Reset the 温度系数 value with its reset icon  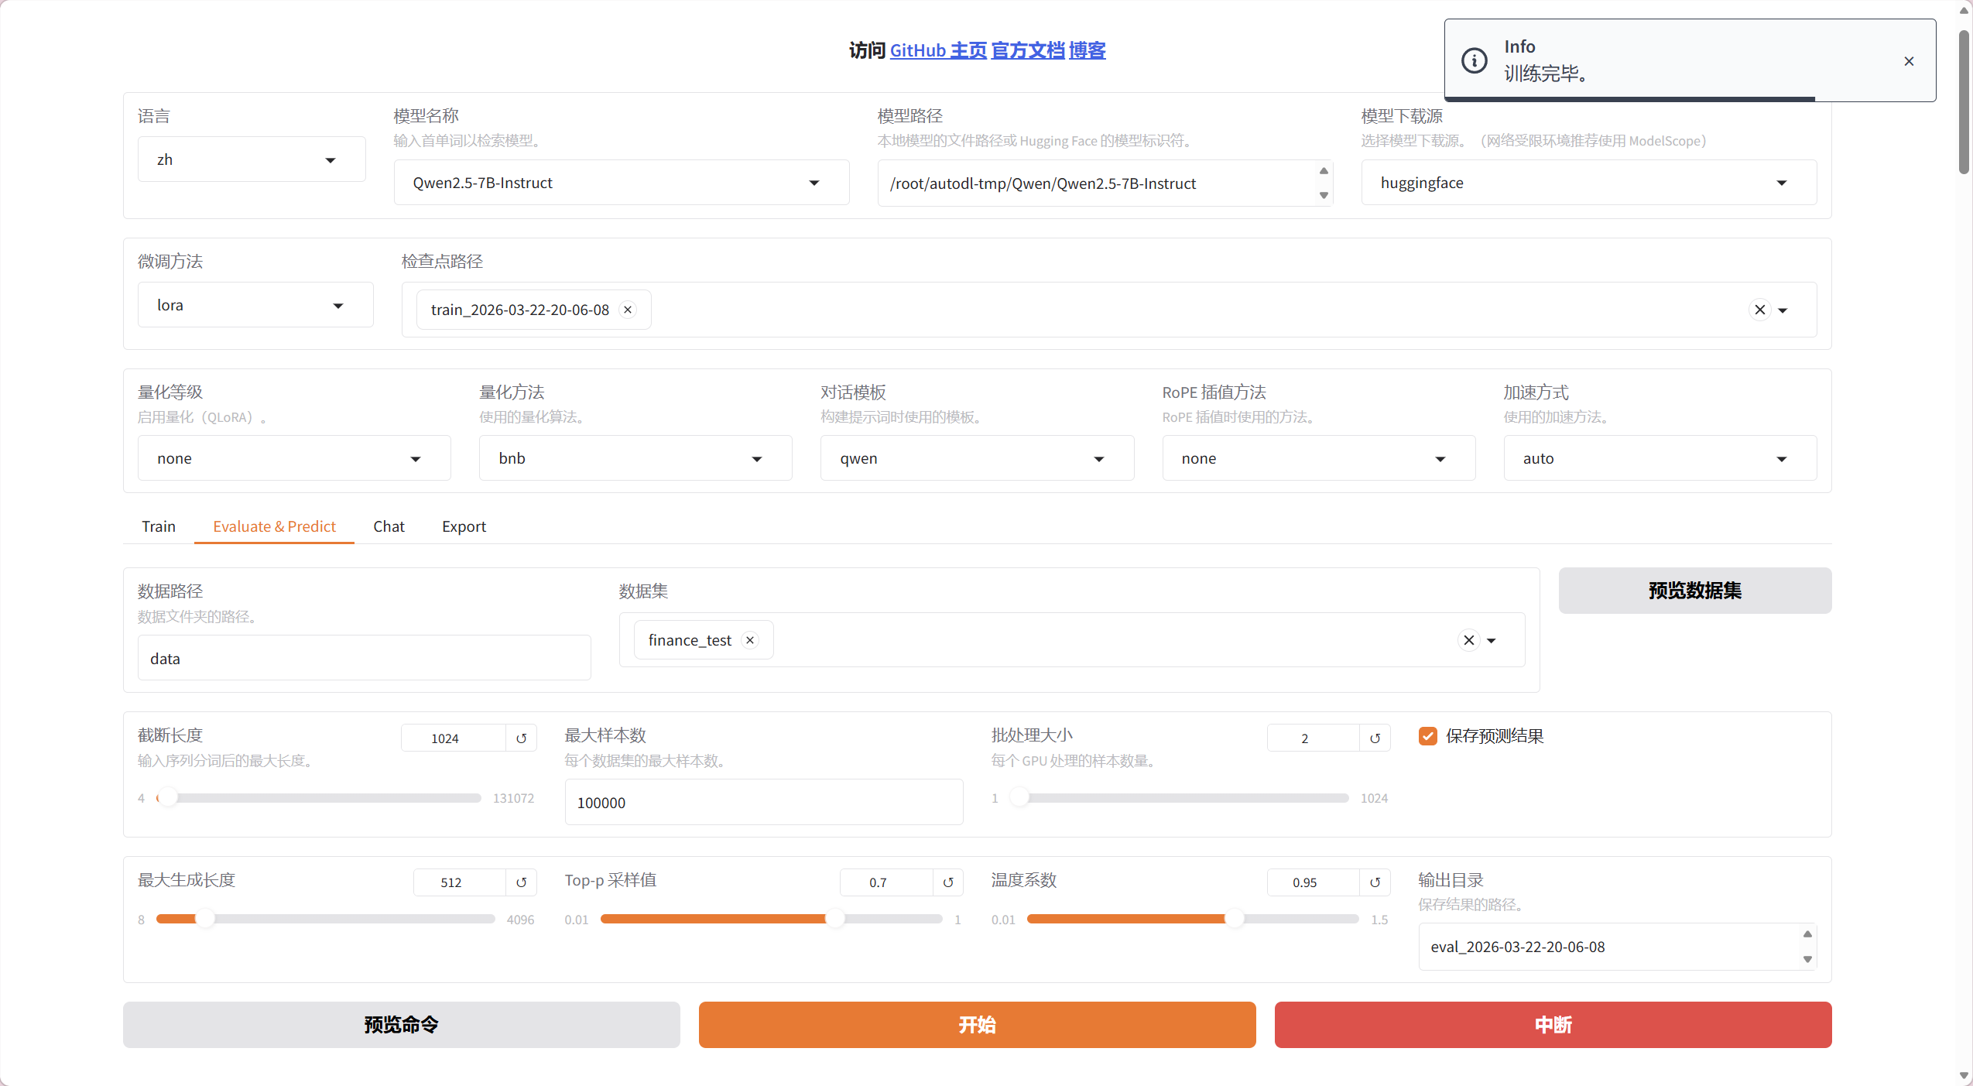tap(1375, 882)
